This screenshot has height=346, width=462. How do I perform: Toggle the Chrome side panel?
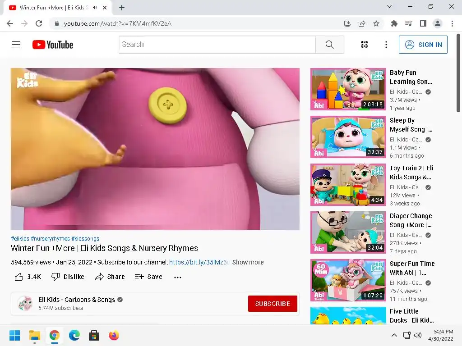pyautogui.click(x=423, y=23)
